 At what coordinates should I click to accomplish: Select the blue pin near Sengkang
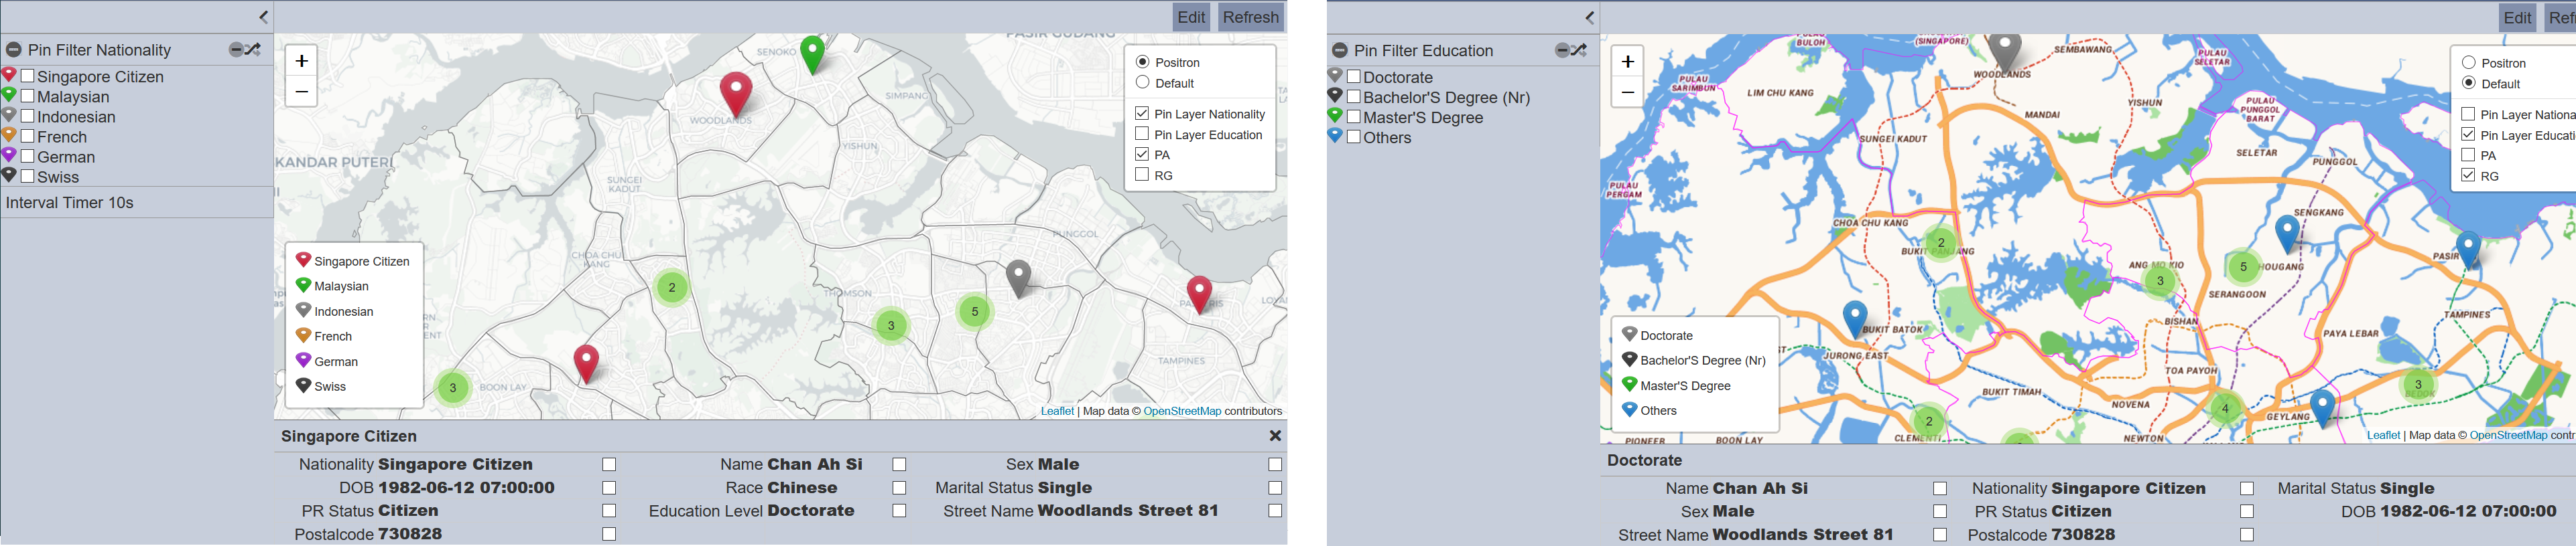pyautogui.click(x=2287, y=234)
